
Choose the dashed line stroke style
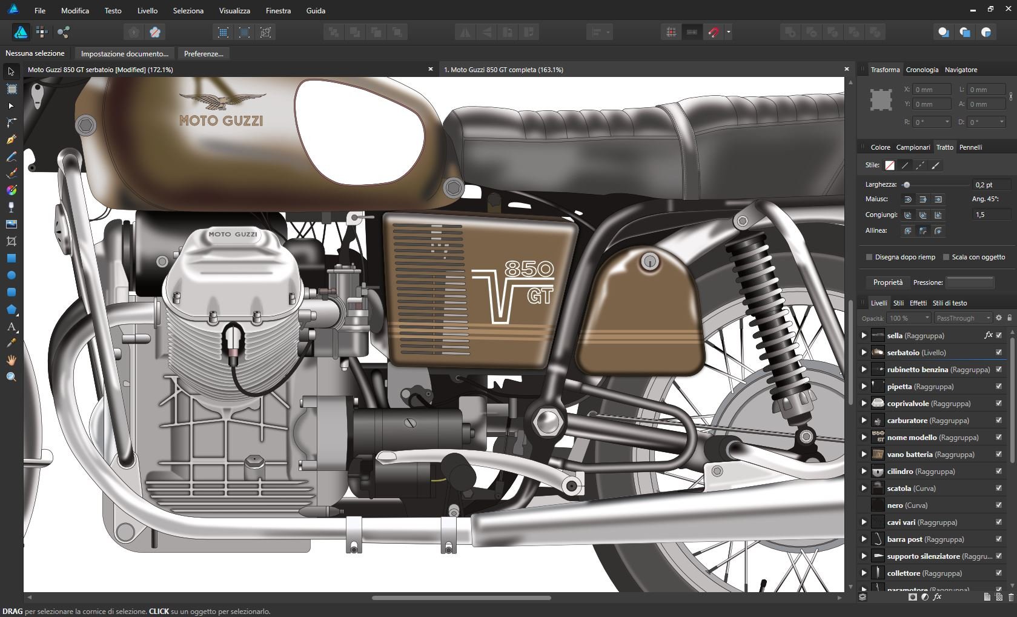[920, 165]
